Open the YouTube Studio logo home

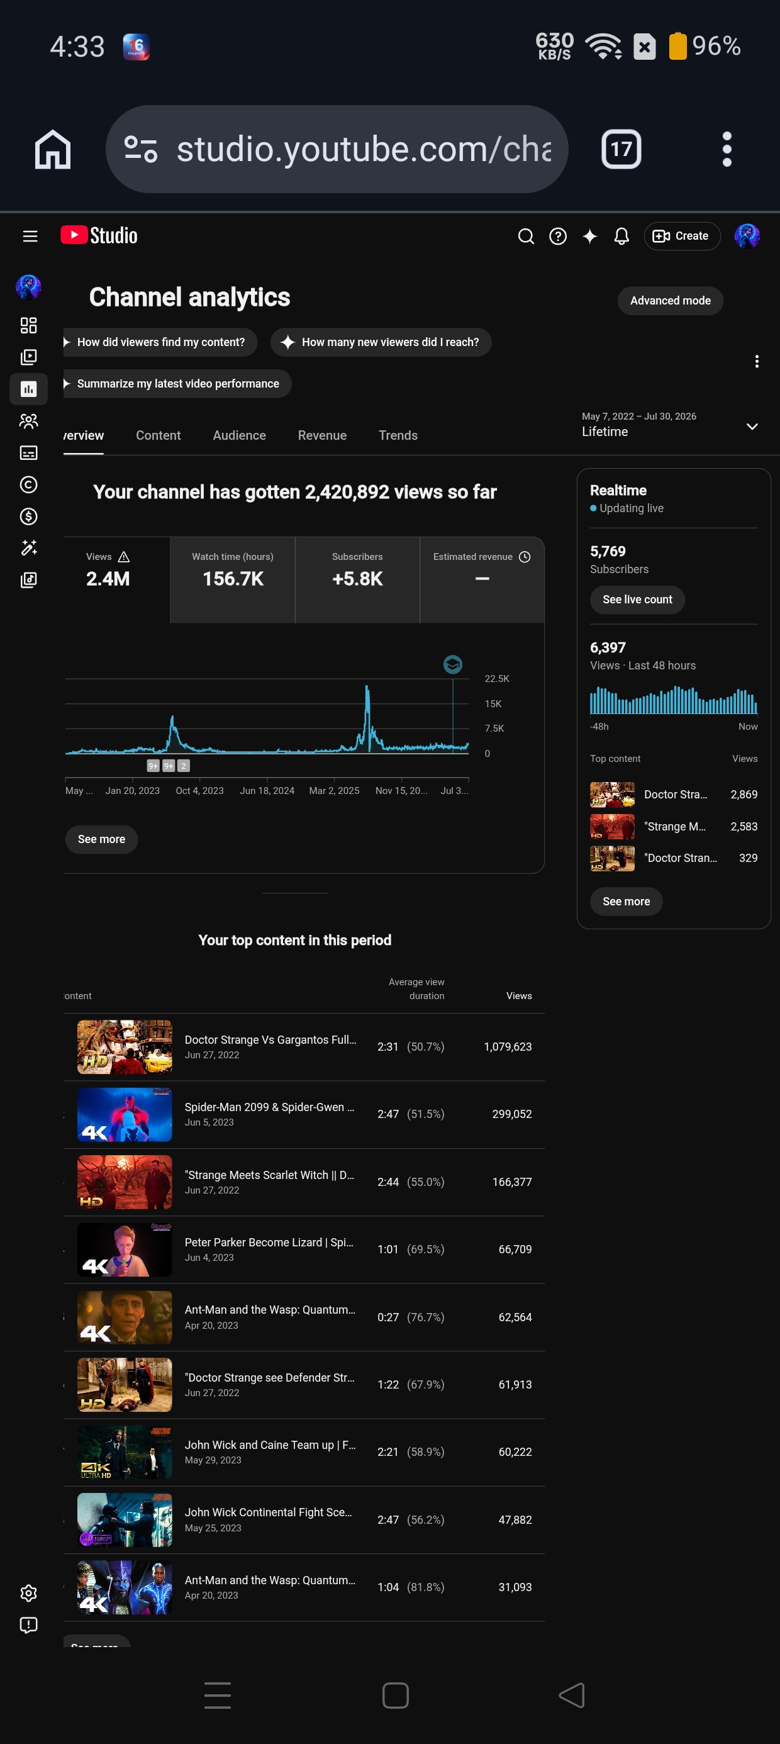click(99, 235)
